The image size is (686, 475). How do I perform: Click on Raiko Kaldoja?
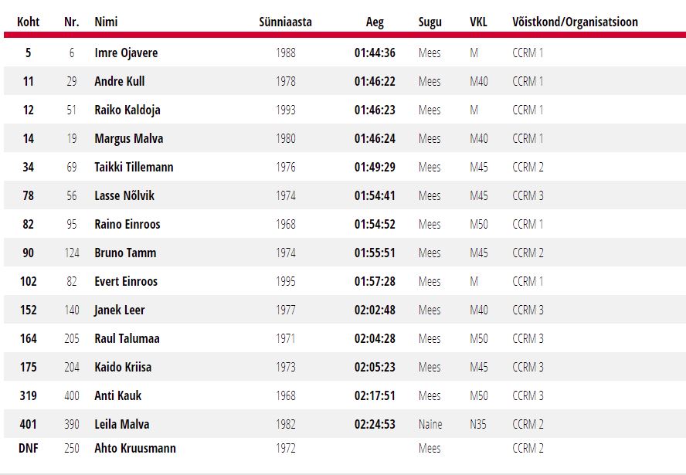(x=127, y=110)
